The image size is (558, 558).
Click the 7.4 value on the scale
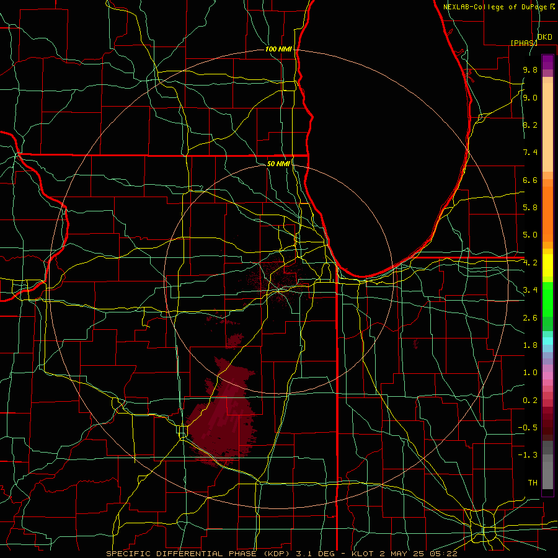530,153
